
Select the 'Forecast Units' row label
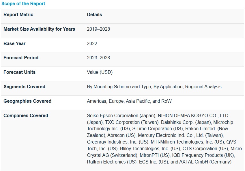point(19,72)
